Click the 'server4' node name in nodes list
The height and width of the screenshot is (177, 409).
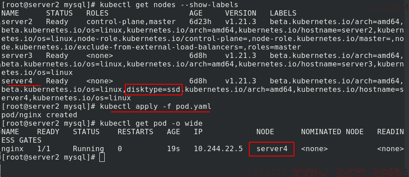(x=17, y=81)
